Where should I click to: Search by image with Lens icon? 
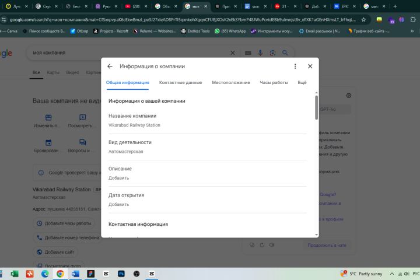[x=272, y=52]
